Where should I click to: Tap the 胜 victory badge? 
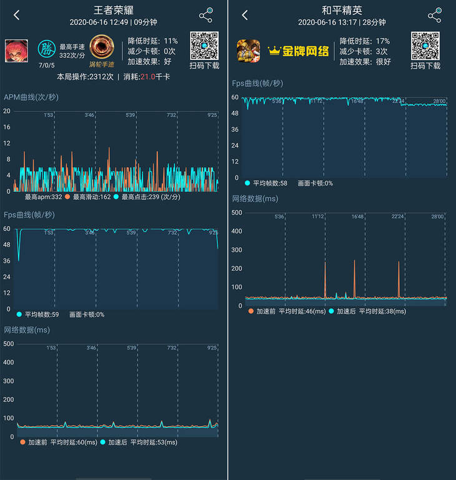pos(47,49)
